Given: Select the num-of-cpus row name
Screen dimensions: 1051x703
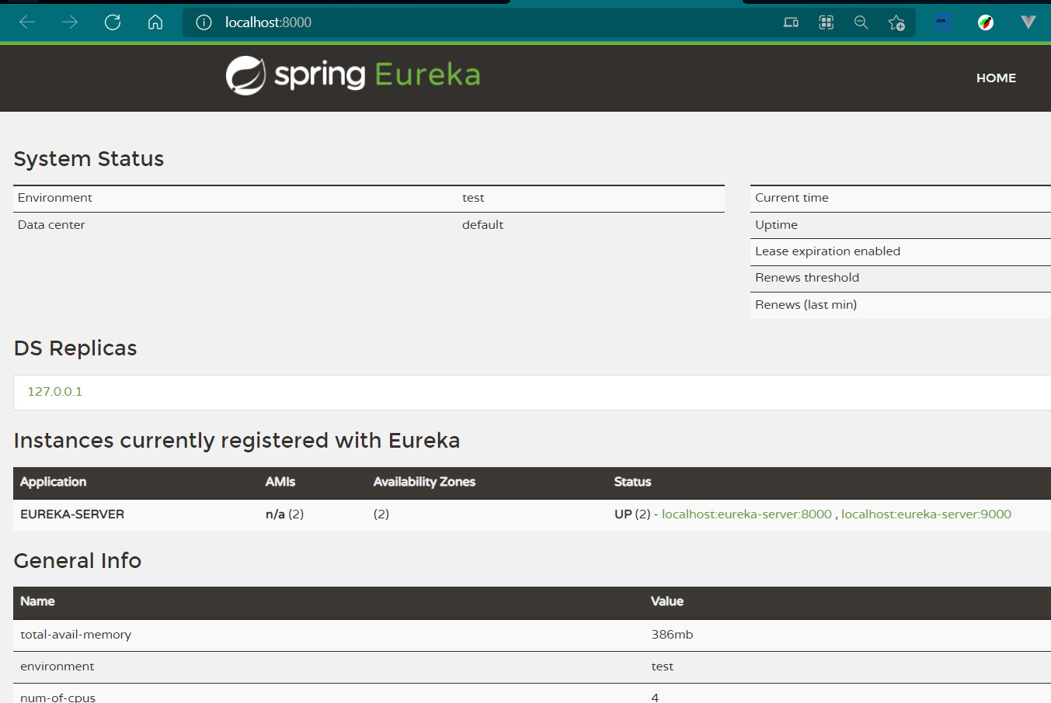Looking at the screenshot, I should (57, 697).
